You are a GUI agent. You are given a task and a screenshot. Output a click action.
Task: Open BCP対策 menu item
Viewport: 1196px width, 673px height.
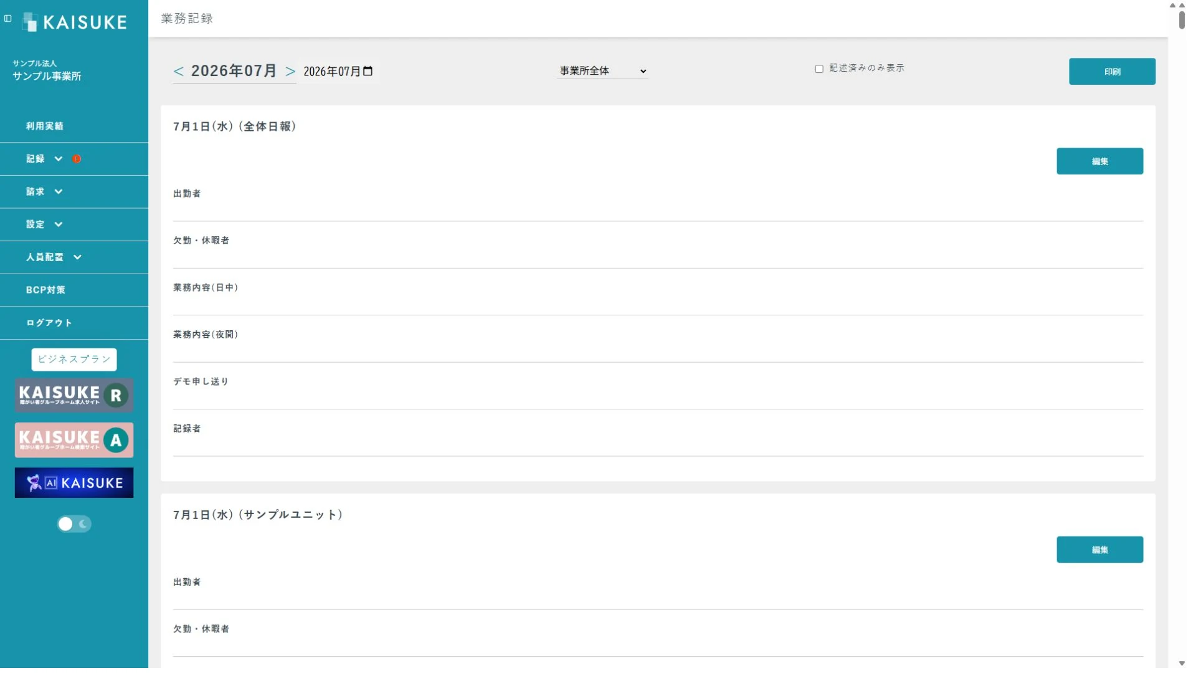pos(74,290)
